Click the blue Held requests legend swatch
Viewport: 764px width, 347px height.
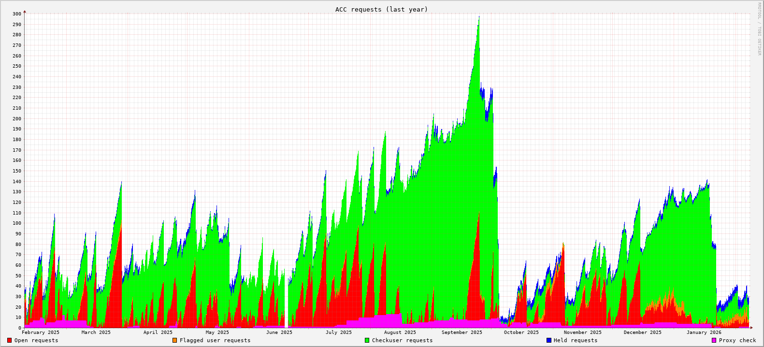(548, 340)
